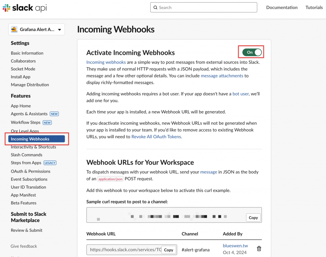Click the Oct 4, 2024 date text

click(235, 253)
